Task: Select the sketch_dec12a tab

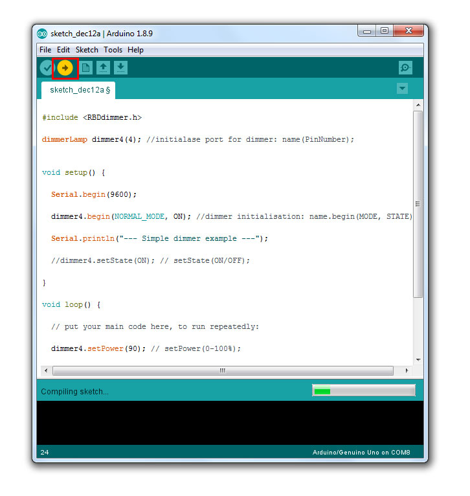Action: tap(78, 90)
